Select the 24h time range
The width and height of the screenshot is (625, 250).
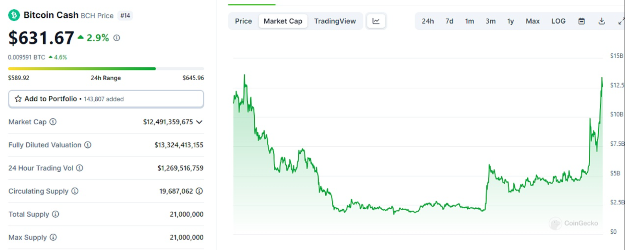[x=428, y=21]
